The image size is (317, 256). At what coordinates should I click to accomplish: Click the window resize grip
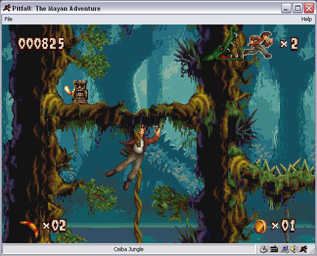click(x=312, y=251)
